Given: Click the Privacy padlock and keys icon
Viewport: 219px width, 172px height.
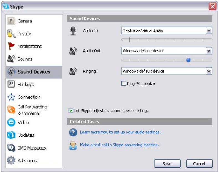Looking at the screenshot, I should tap(11, 34).
